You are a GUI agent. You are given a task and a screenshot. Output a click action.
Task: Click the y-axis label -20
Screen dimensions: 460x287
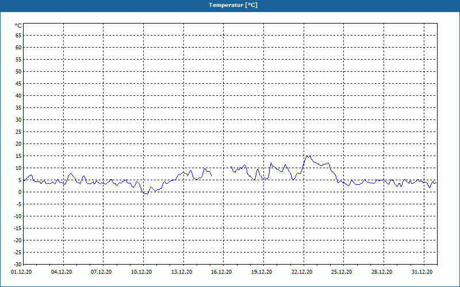tap(18, 240)
